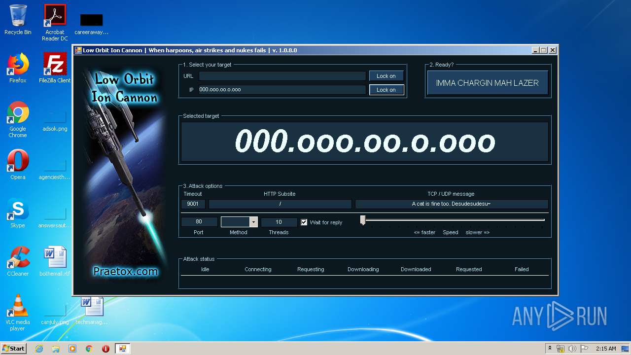Open bothemail.rtf document icon
This screenshot has width=631, height=355.
point(55,261)
